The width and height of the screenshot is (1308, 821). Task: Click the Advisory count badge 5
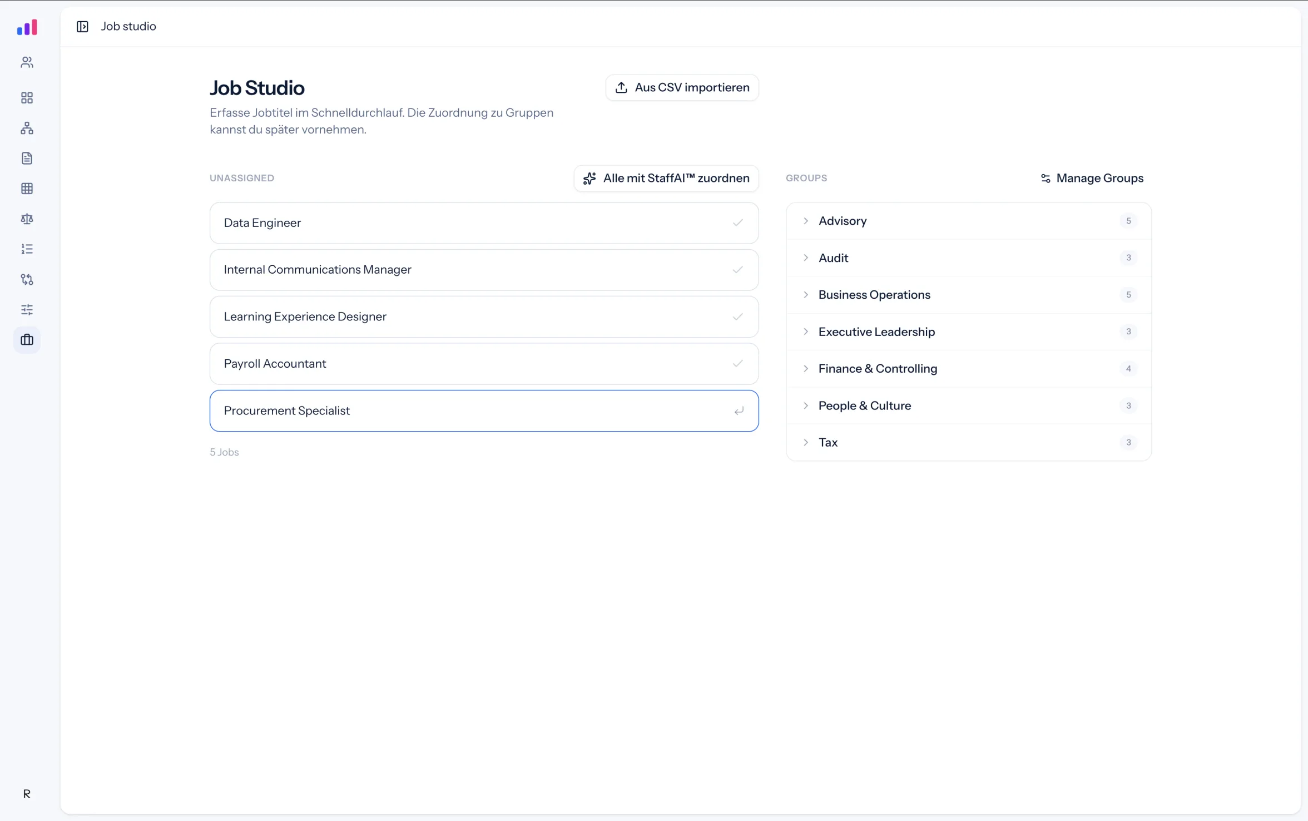1128,221
